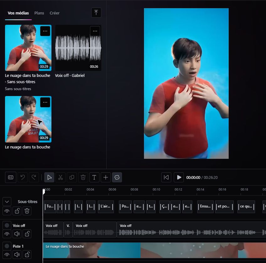
Task: Lock the Piste 1 track
Action: (x=27, y=255)
